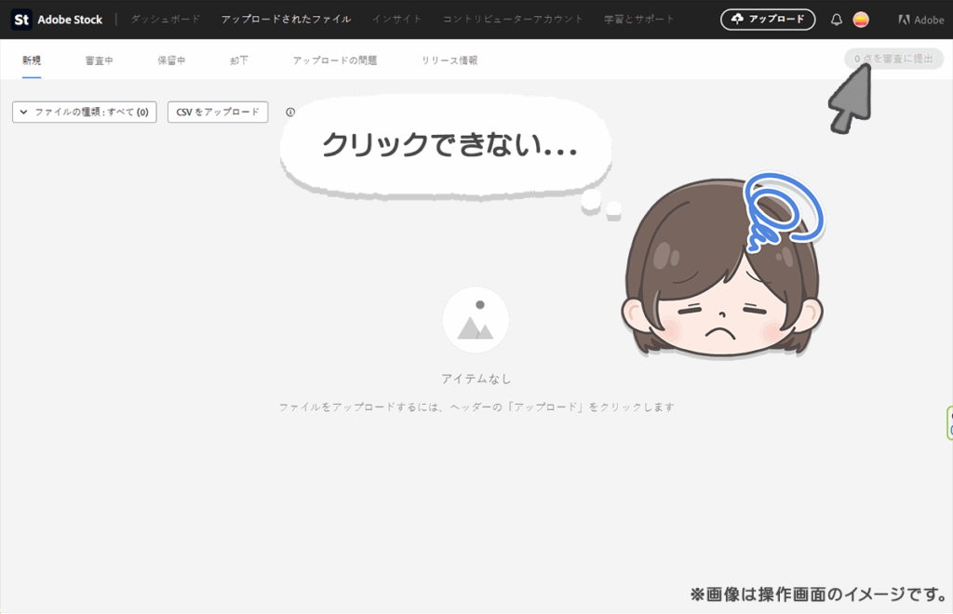Expand the ファイルの種類: すべて dropdown
This screenshot has height=614, width=953.
pos(85,112)
